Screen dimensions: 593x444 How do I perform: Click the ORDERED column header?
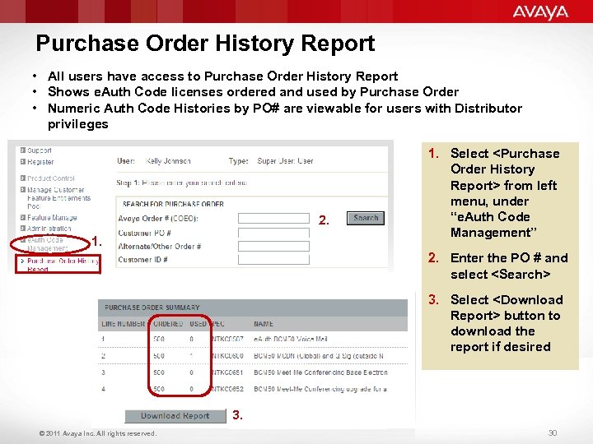168,324
